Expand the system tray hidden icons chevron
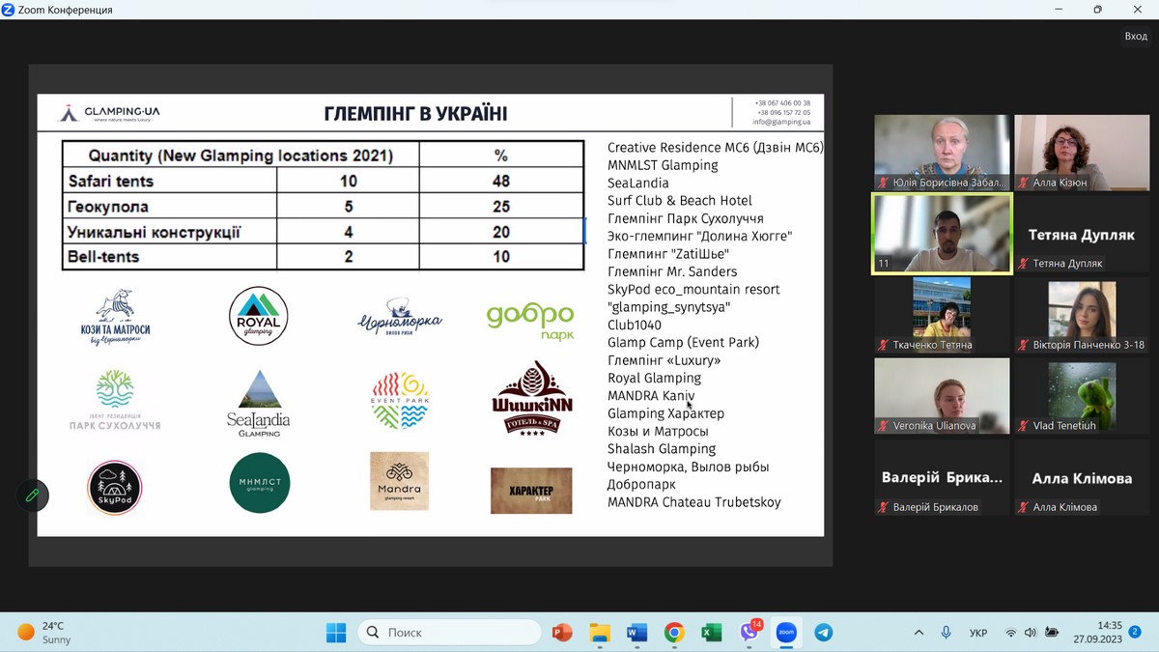1159x652 pixels. (919, 633)
